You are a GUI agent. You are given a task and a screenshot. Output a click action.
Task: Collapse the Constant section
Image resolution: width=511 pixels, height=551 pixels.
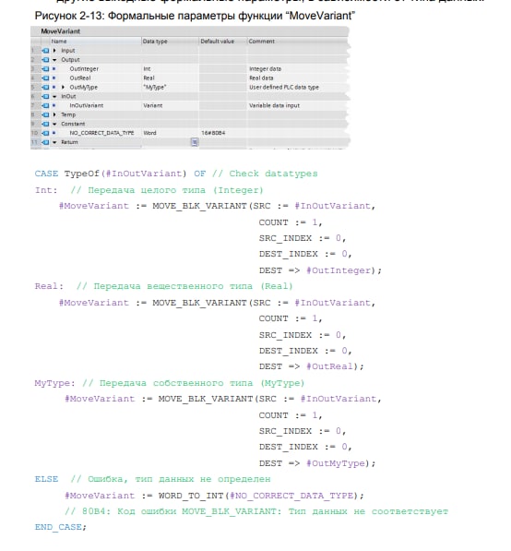click(x=54, y=124)
